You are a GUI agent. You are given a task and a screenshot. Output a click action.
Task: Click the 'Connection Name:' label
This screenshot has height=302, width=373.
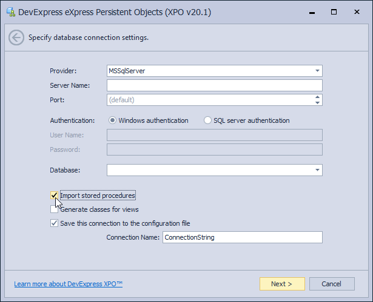(133, 237)
